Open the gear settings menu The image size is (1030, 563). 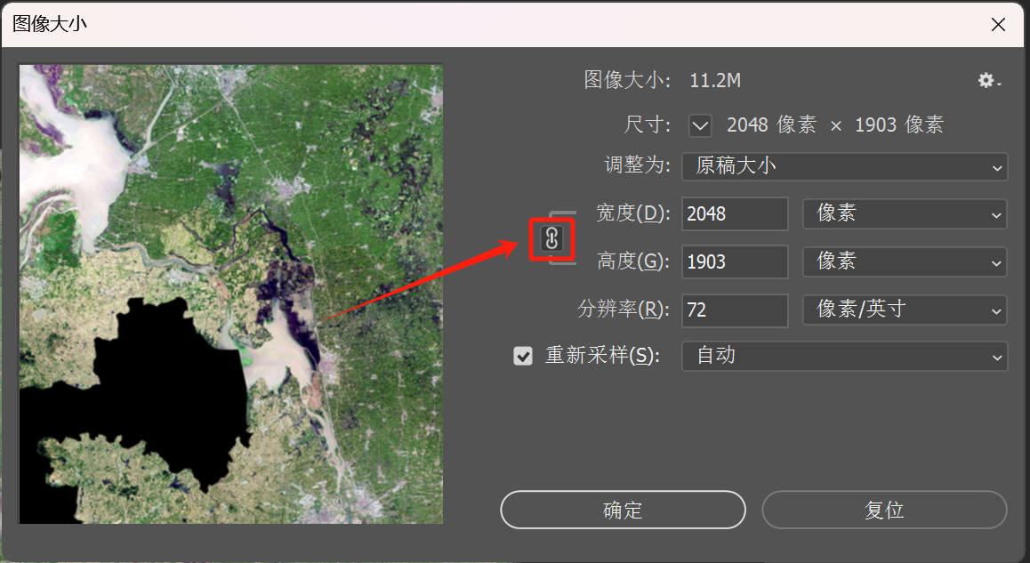(989, 81)
